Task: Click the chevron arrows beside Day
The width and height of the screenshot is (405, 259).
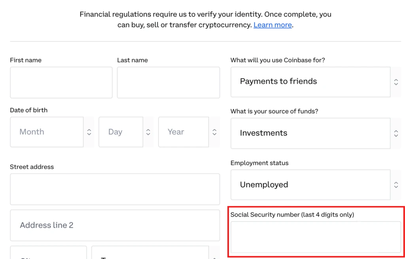Action: pos(148,132)
